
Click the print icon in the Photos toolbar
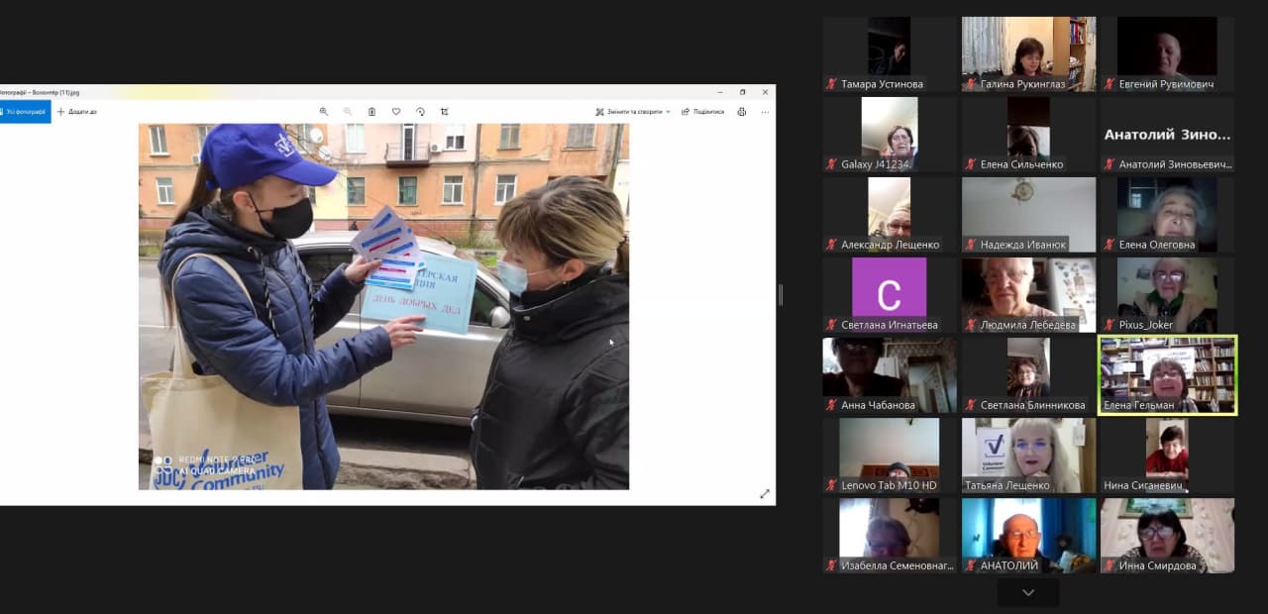pyautogui.click(x=742, y=112)
